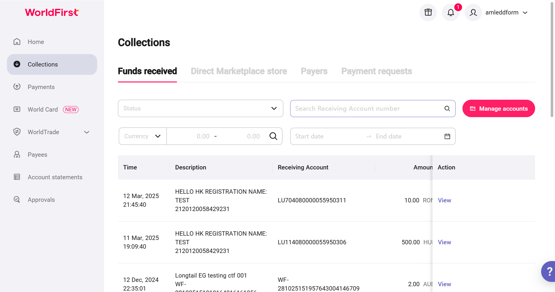Click the WorldTrade shield icon
This screenshot has width=555, height=292.
(x=17, y=132)
